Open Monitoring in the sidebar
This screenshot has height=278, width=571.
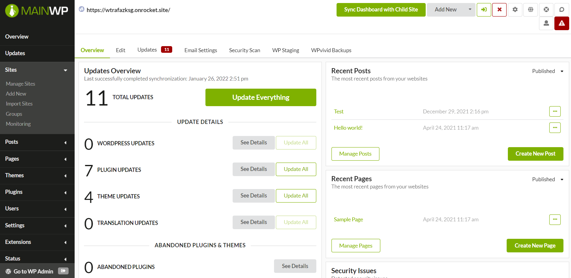click(18, 124)
